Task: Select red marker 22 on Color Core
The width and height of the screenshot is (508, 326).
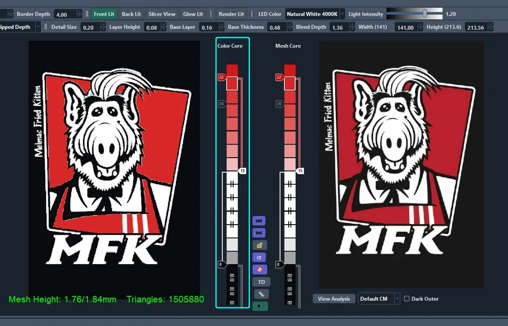Action: (222, 77)
